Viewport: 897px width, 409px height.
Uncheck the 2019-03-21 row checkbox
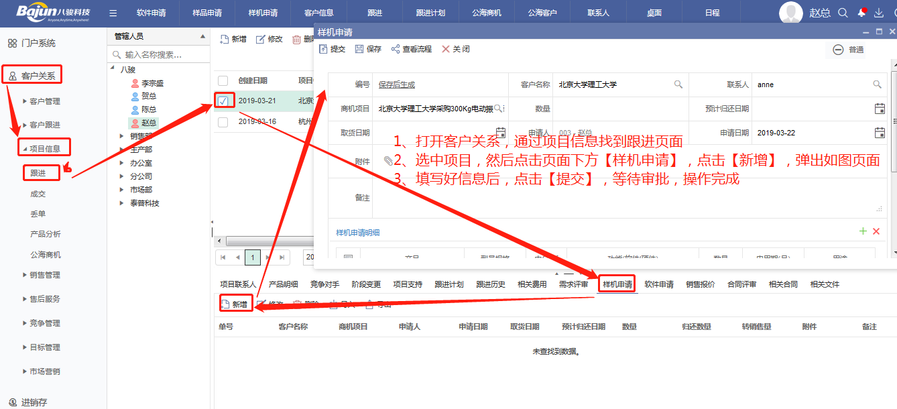pos(223,101)
